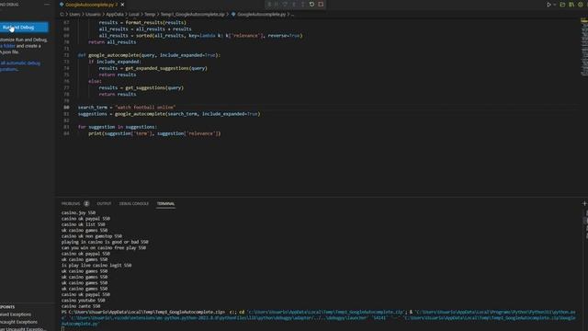588x331 pixels.
Task: Click the 'if include_expanded:' code line
Action: pos(115,62)
